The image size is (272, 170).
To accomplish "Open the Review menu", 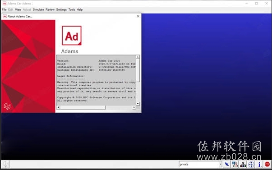I will (50, 9).
